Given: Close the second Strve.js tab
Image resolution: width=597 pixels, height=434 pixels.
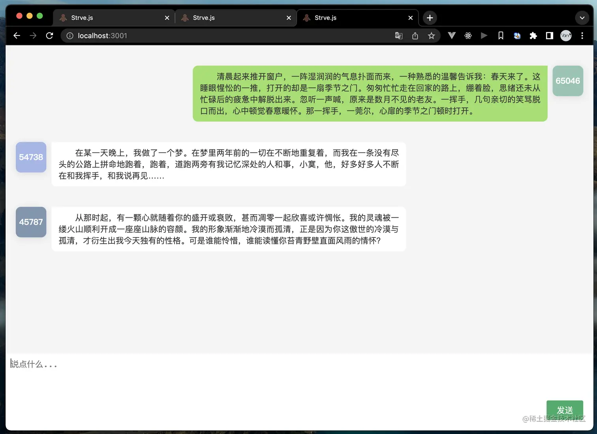Looking at the screenshot, I should point(289,18).
